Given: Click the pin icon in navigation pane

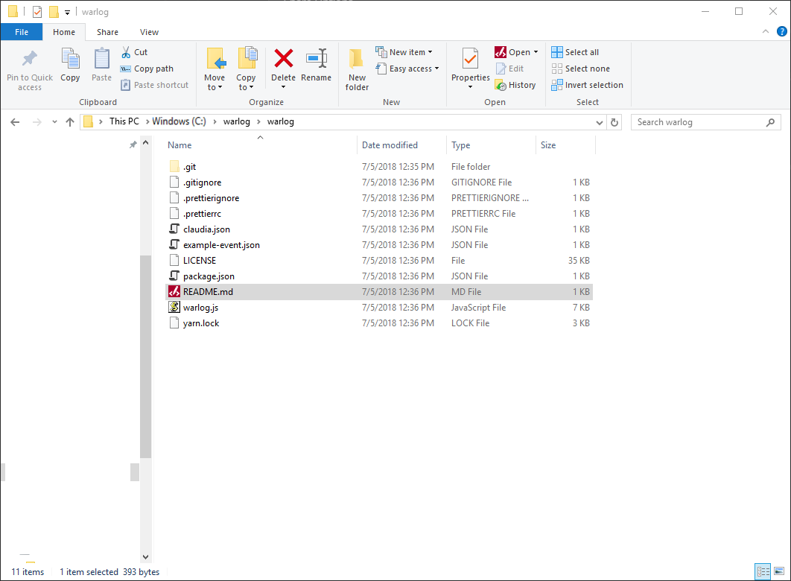Looking at the screenshot, I should 133,145.
